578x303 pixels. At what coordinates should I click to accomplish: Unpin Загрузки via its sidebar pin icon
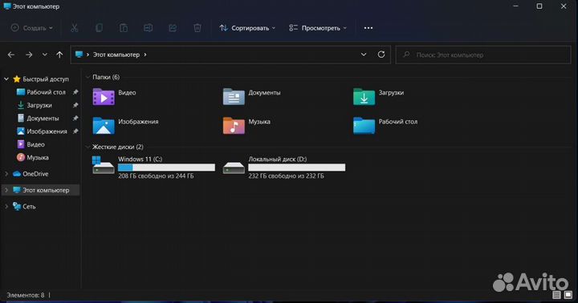coord(75,105)
